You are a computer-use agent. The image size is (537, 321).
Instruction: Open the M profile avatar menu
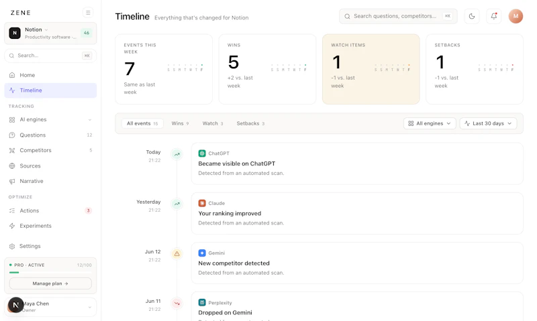pos(516,16)
